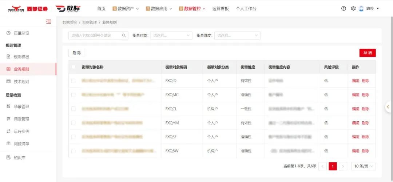Click the list icon beside 问题清单
The image size is (393, 182).
click(x=8, y=143)
